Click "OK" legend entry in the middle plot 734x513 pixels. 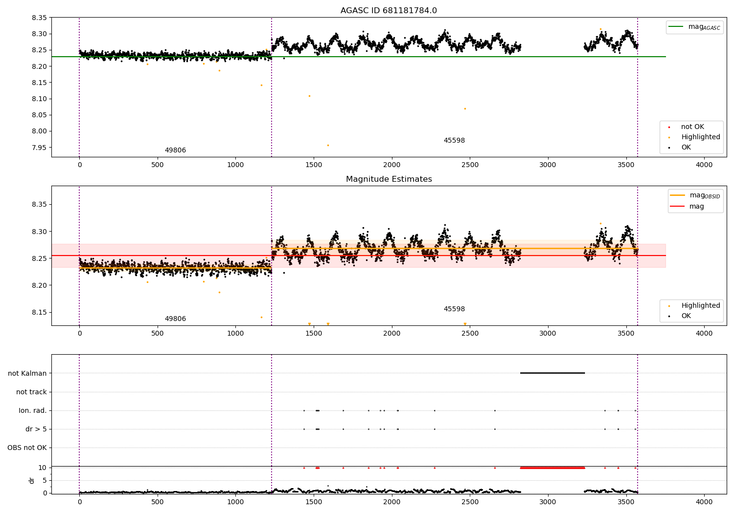pos(680,316)
